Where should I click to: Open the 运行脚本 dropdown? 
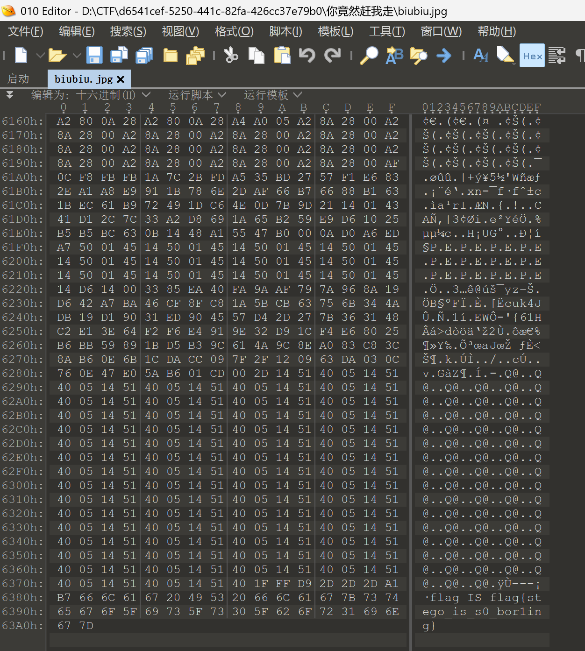[197, 95]
